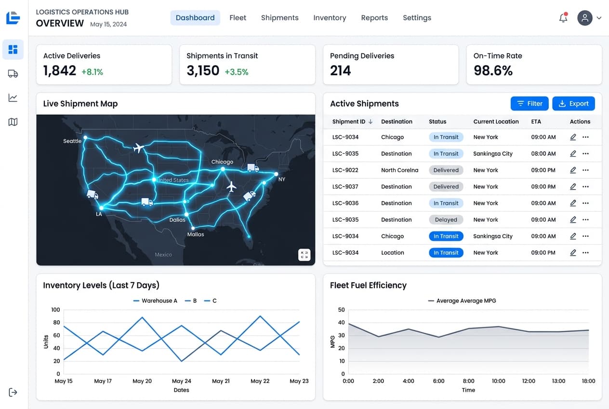The width and height of the screenshot is (609, 409).
Task: Select the truck icon below United States label
Action: tap(147, 202)
